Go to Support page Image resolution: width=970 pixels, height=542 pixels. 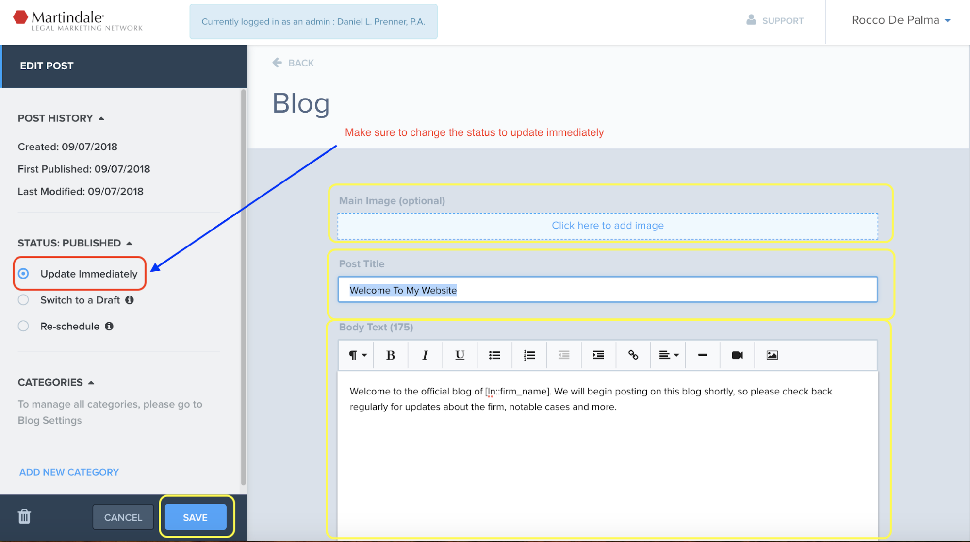[775, 20]
